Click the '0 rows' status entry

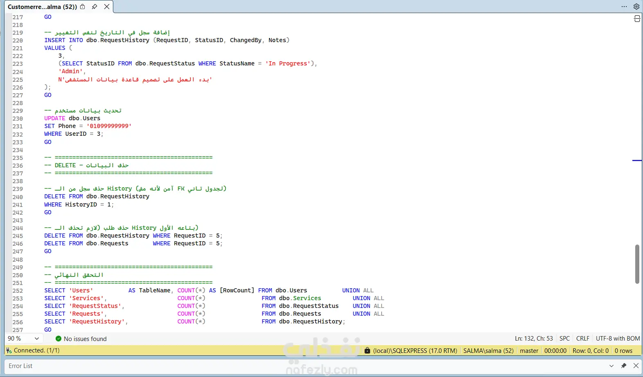click(623, 351)
